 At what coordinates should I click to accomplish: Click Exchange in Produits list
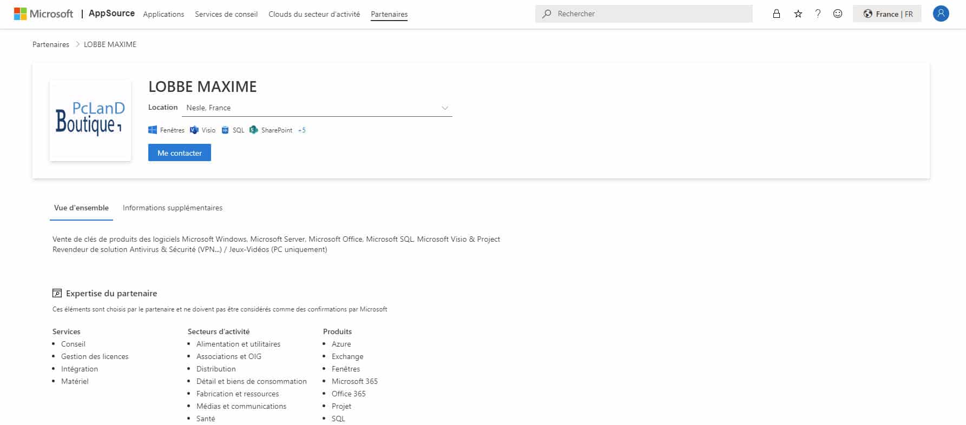click(x=347, y=356)
